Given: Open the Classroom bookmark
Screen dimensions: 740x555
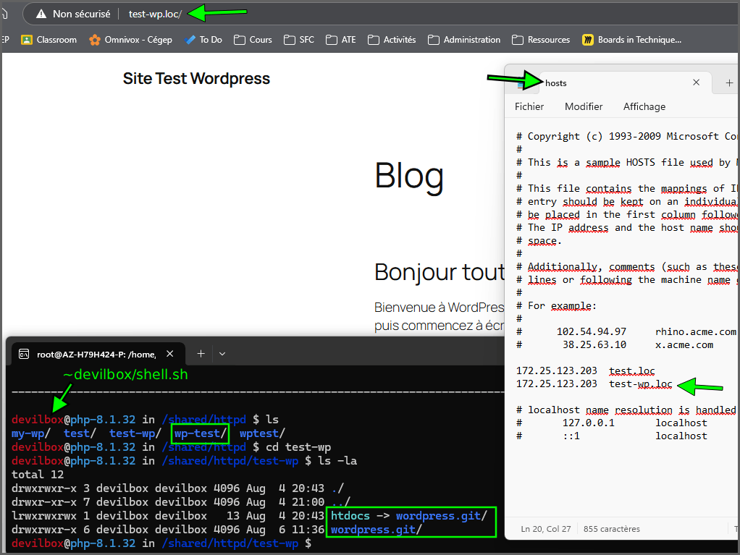Looking at the screenshot, I should [49, 40].
